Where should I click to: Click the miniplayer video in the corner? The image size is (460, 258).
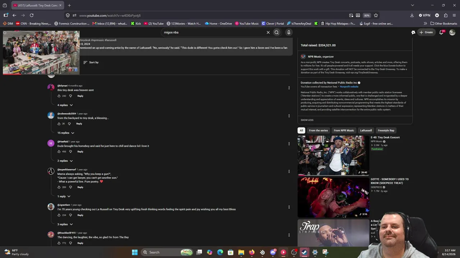pyautogui.click(x=41, y=52)
